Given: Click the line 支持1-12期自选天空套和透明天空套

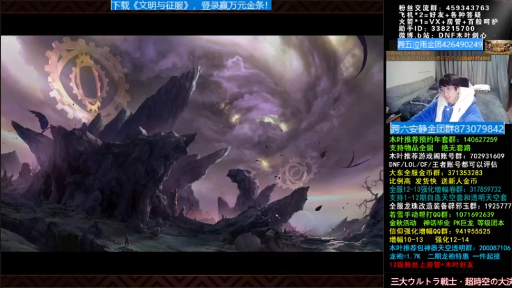Looking at the screenshot, I should (x=448, y=198).
